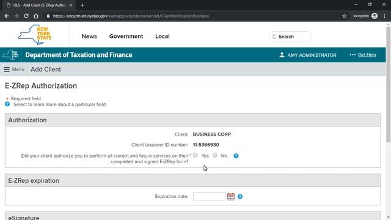Click the browser address bar URL
Viewport: 391px width, 220px height.
point(131,16)
